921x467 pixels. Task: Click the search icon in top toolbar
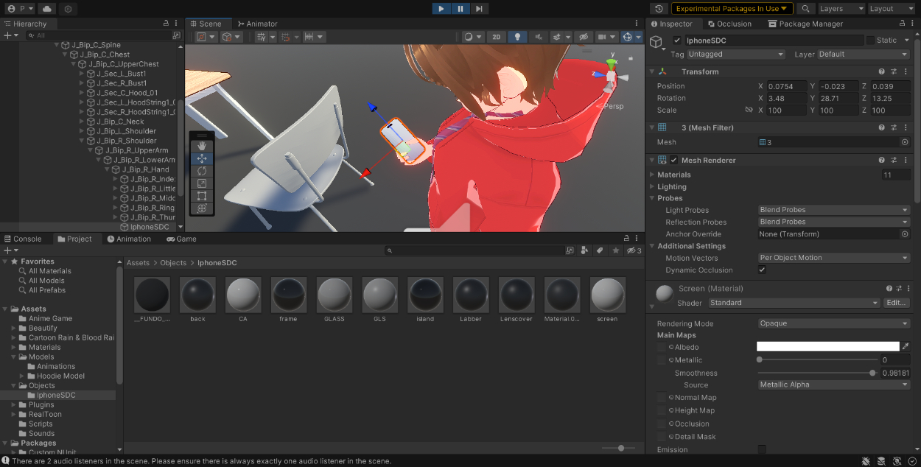[x=805, y=9]
